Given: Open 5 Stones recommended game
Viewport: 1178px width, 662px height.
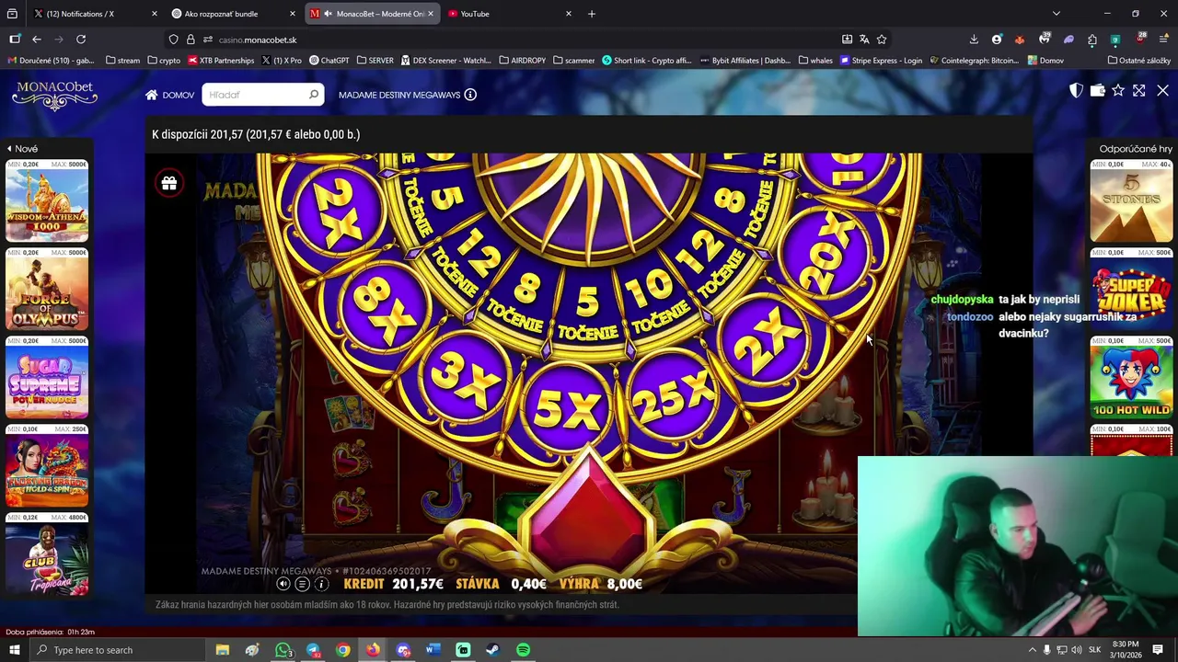Looking at the screenshot, I should coord(1131,200).
